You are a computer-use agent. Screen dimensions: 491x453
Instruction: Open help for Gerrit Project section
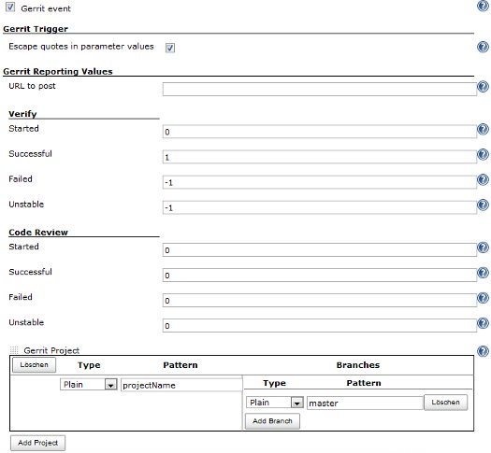[483, 351]
